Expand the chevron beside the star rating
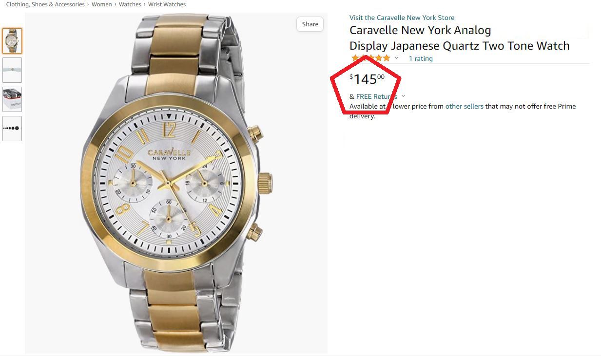Image resolution: width=601 pixels, height=356 pixels. 396,58
